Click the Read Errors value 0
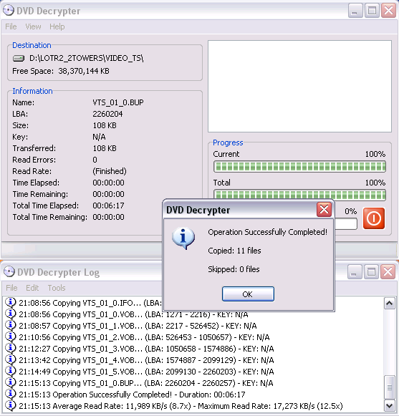399x416 pixels. (95, 160)
